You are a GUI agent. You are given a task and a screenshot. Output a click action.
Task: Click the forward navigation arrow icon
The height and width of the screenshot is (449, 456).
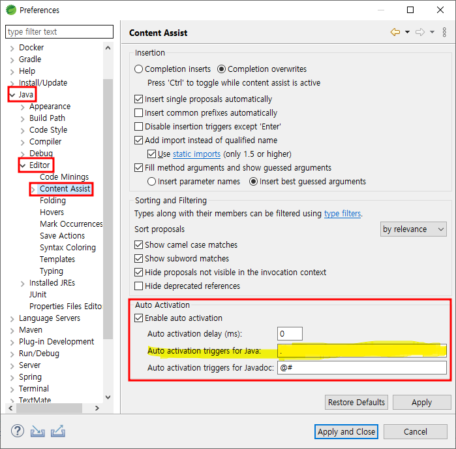click(x=420, y=32)
